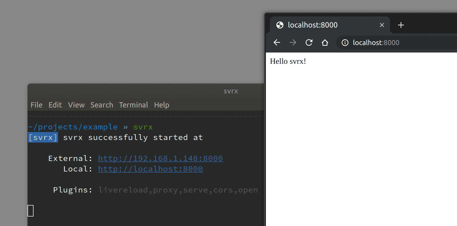Open the terminal Help menu
Viewport: 457px width, 226px height.
pos(162,105)
